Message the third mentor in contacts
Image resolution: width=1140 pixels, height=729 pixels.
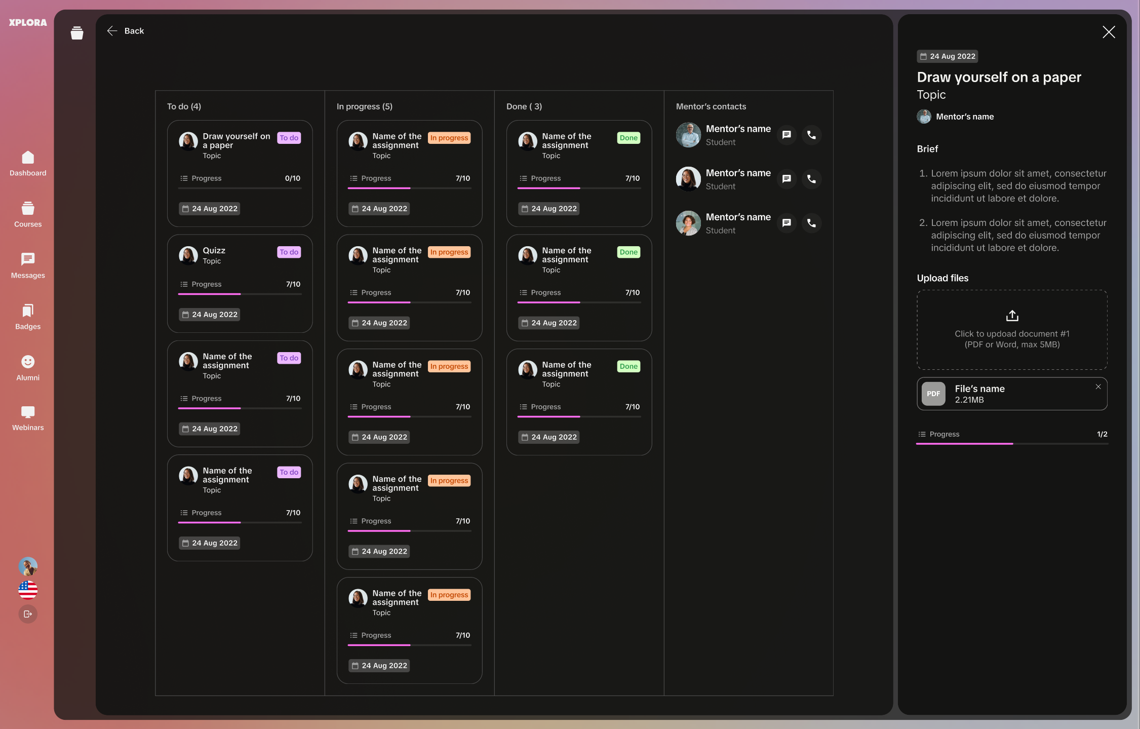pos(787,223)
